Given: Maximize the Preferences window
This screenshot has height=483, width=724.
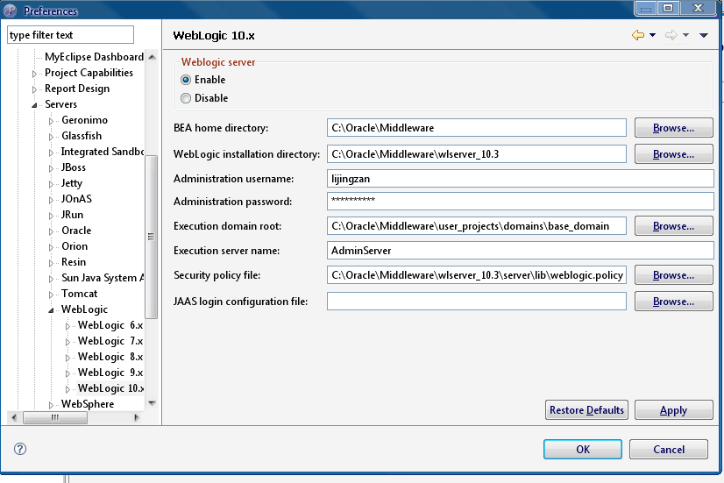Looking at the screenshot, I should pos(668,8).
